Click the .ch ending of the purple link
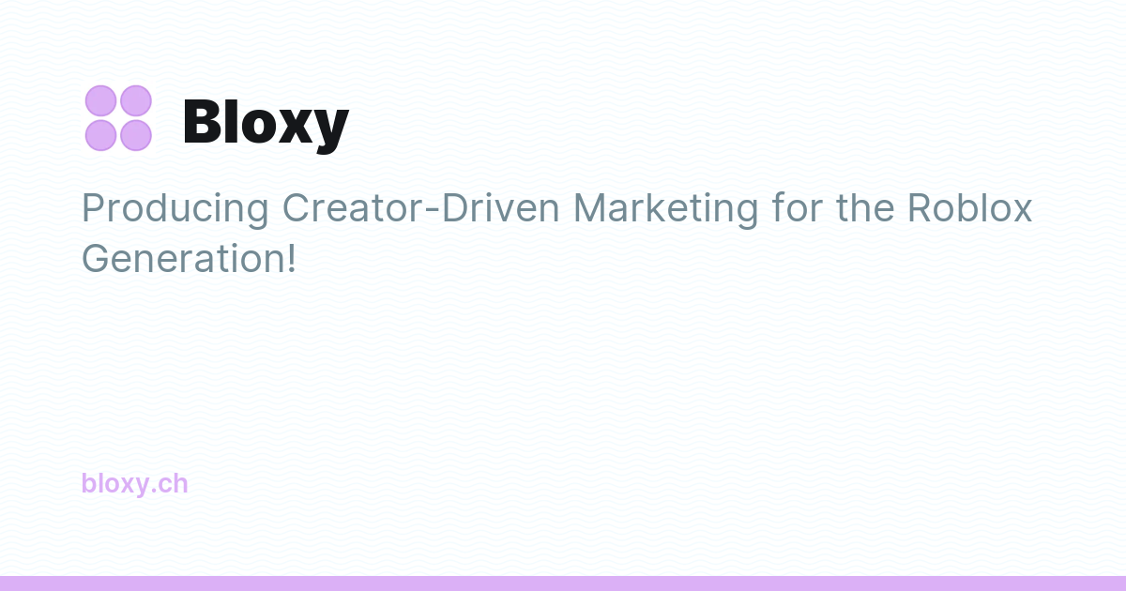 170,484
